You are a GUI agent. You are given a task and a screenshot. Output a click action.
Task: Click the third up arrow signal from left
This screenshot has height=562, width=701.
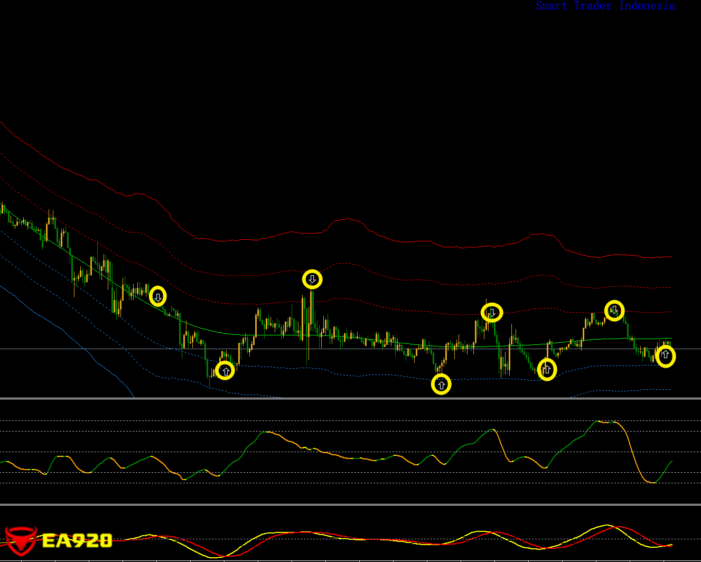pos(547,369)
